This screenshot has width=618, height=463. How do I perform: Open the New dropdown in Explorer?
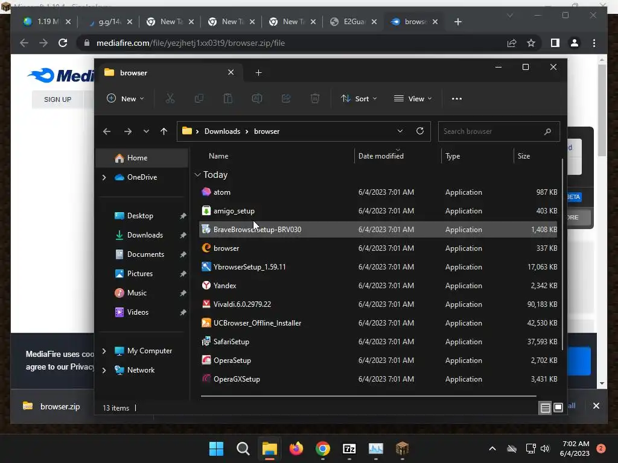pos(126,98)
